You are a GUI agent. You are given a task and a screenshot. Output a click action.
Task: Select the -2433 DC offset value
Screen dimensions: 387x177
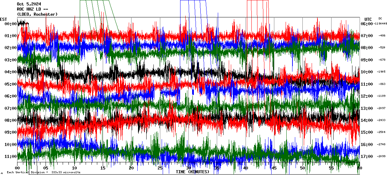pyautogui.click(x=382, y=120)
